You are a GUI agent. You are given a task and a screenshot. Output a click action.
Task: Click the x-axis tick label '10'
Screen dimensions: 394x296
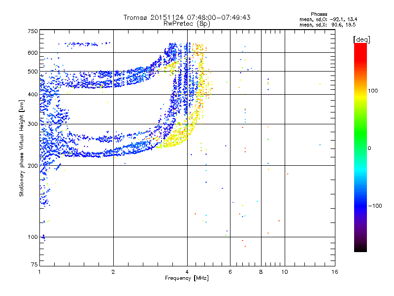coord(285,272)
